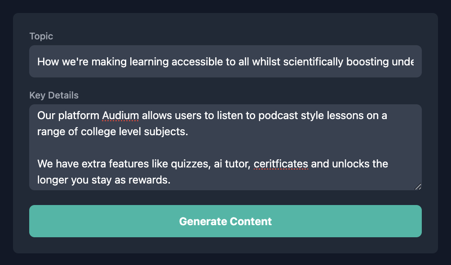
Task: Click the misspelled word Audium
Action: pyautogui.click(x=121, y=116)
